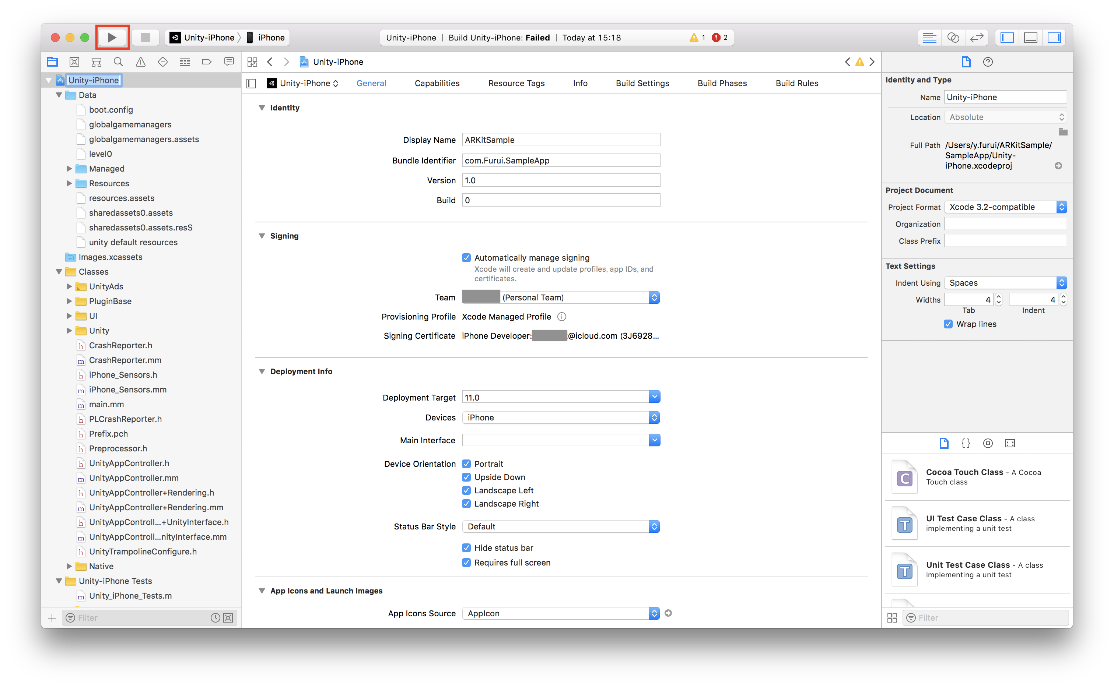Viewport: 1114px width, 687px height.
Task: Open the Breakpoint navigator icon
Action: coord(207,62)
